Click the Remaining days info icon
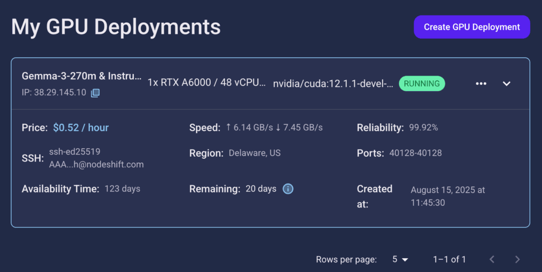Screen dimensions: 542x272 (x=288, y=189)
